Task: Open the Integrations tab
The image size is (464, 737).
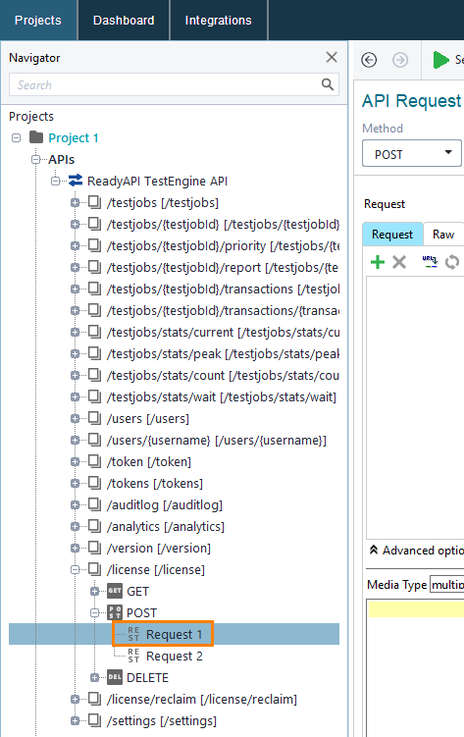Action: [x=219, y=21]
